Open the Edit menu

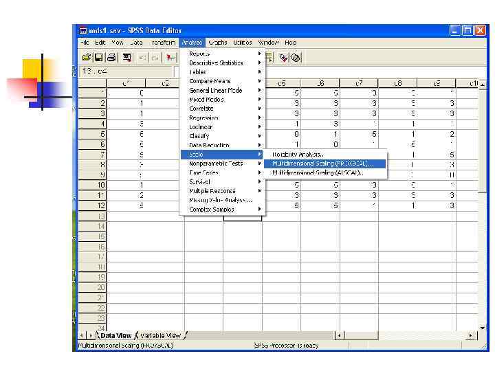point(100,43)
